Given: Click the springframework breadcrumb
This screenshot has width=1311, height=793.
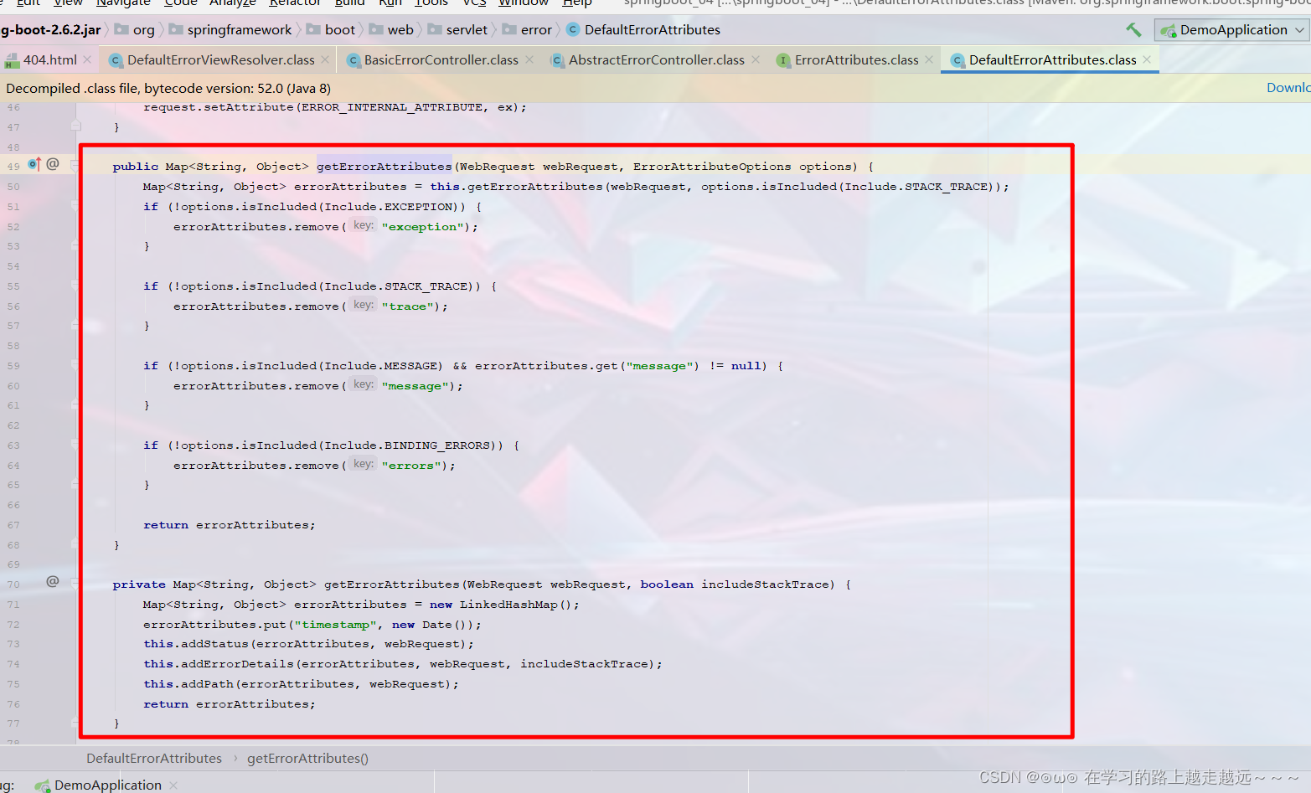Looking at the screenshot, I should pyautogui.click(x=230, y=30).
